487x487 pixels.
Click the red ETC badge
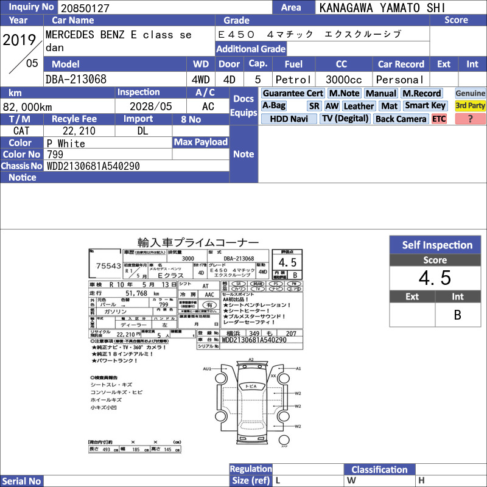439,119
